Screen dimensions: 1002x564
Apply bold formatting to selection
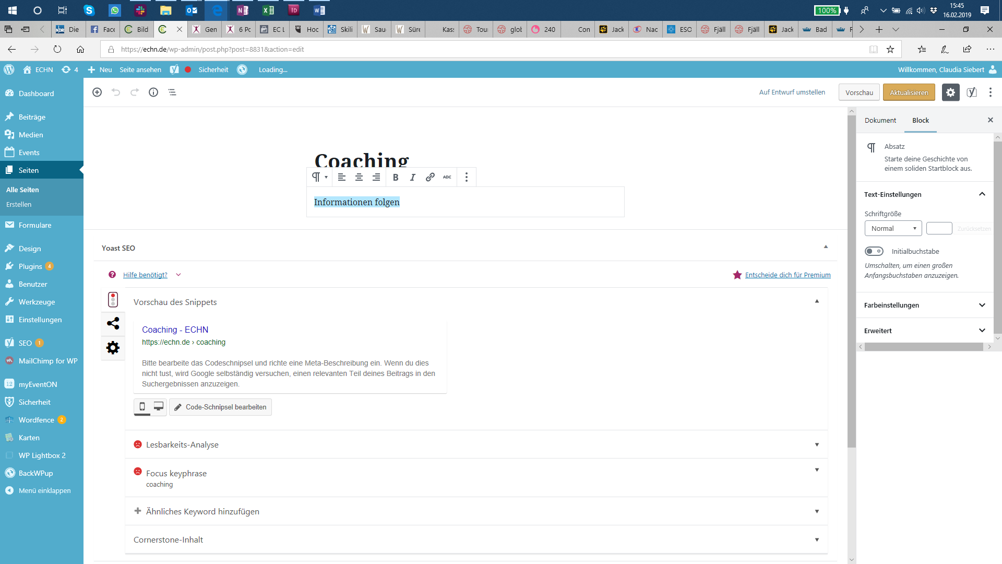[396, 177]
